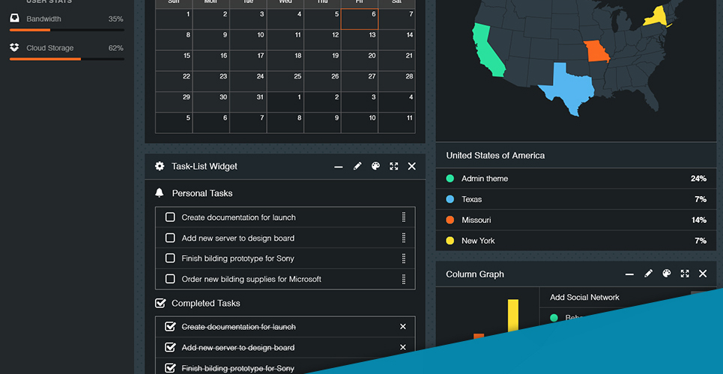723x374 pixels.
Task: Select the New York legend row
Action: (x=576, y=240)
